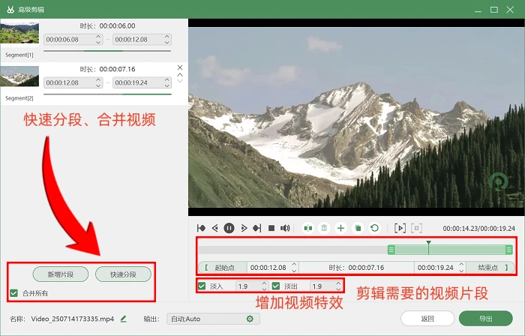Viewport: 525px width, 336px height.
Task: Toggle the 淡出 fade-out checkbox
Action: 276,286
